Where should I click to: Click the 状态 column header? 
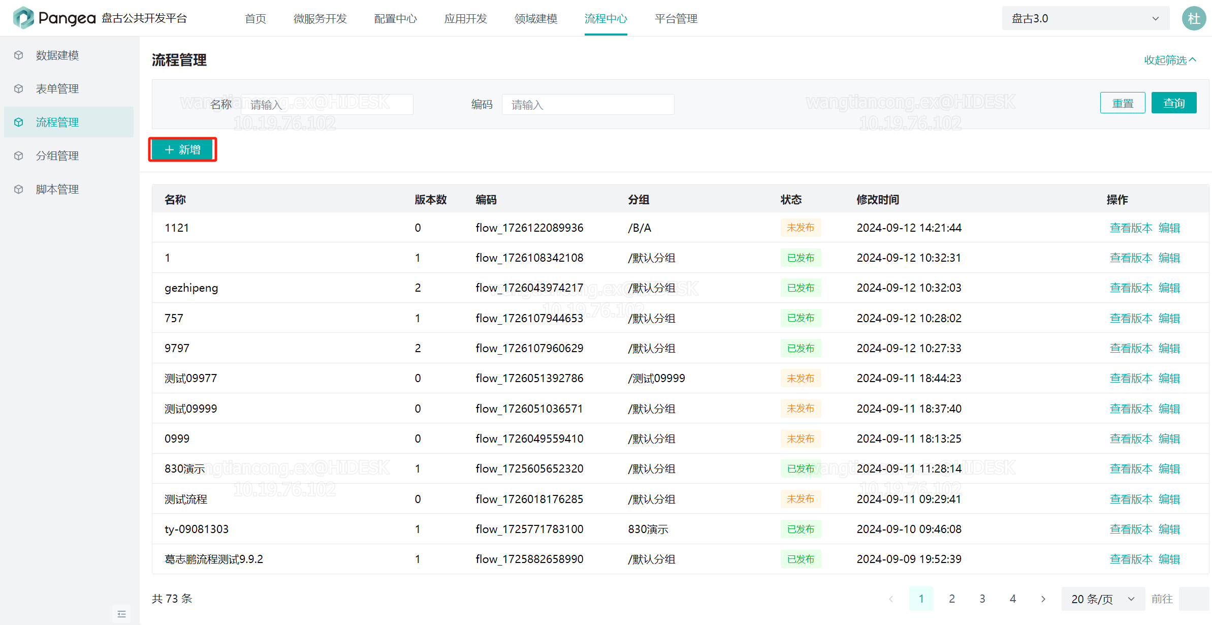pos(791,200)
